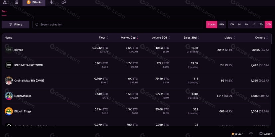Screen dimensions: 275x137
Task: Click NodeMonkes floor 0.149 BTC
Action: click(101, 94)
